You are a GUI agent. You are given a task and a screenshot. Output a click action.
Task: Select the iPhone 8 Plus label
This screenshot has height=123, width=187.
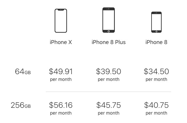109,42
